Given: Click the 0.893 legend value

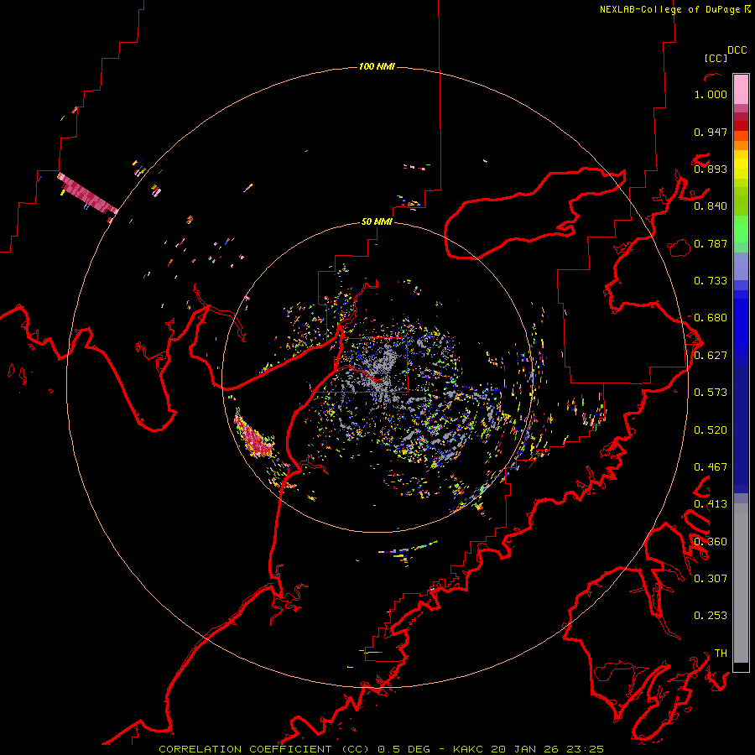Looking at the screenshot, I should pyautogui.click(x=711, y=169).
